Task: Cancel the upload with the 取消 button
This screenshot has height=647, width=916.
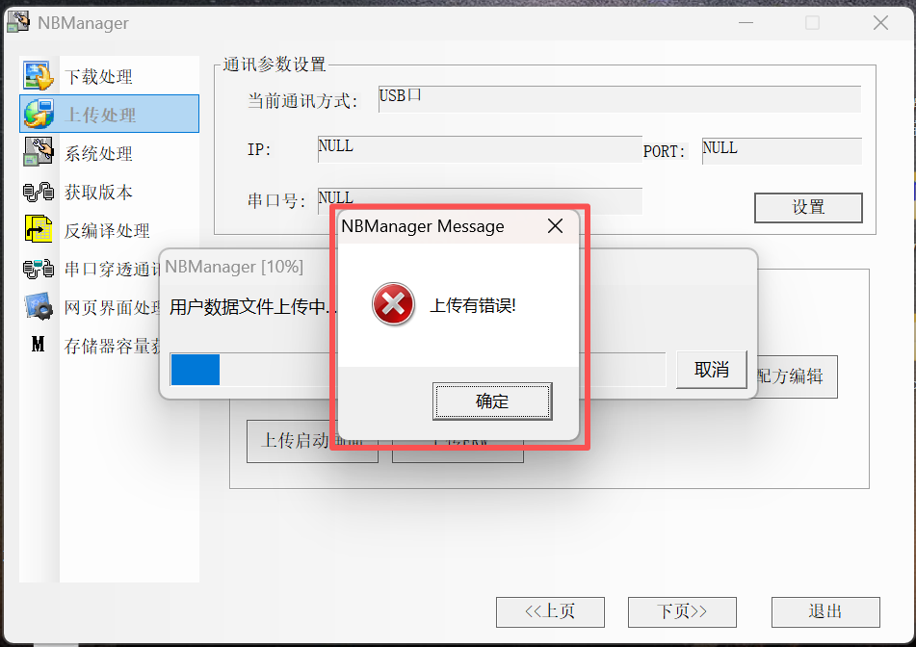Action: pos(712,370)
